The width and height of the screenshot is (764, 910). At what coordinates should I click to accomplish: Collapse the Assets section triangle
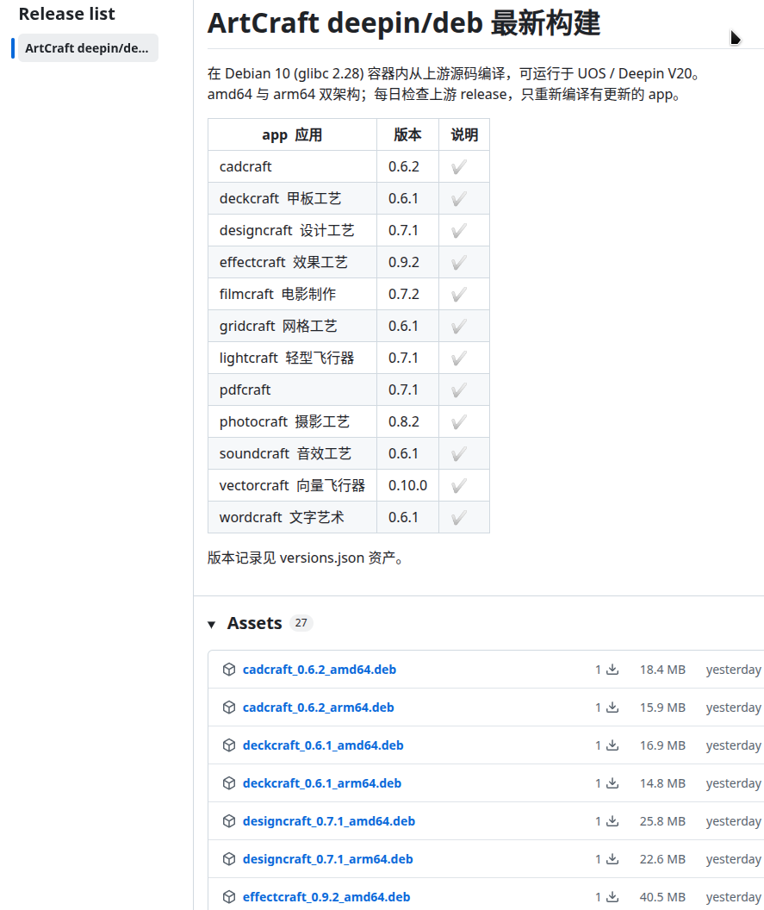point(212,625)
